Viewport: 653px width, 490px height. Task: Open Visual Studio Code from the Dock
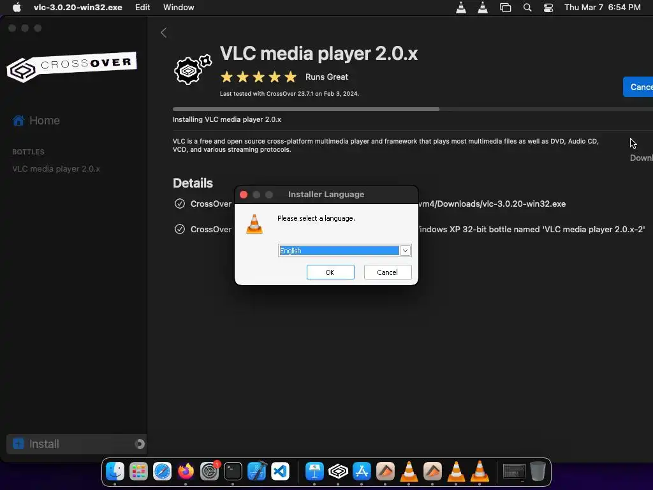(x=281, y=471)
